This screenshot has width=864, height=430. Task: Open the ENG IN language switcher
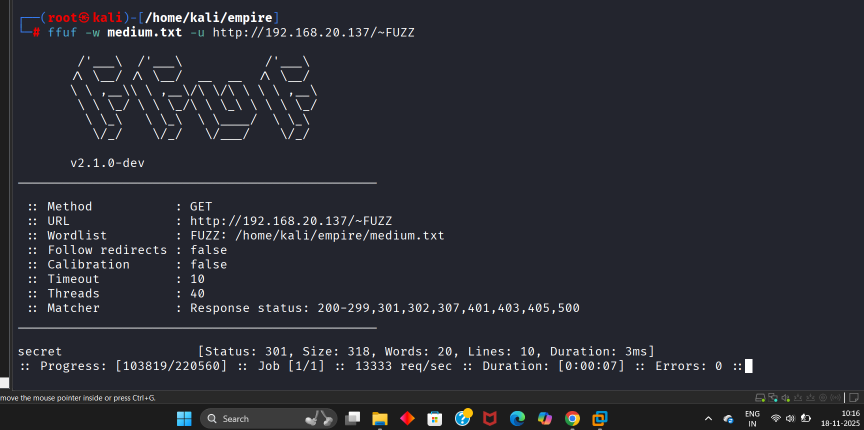click(752, 418)
